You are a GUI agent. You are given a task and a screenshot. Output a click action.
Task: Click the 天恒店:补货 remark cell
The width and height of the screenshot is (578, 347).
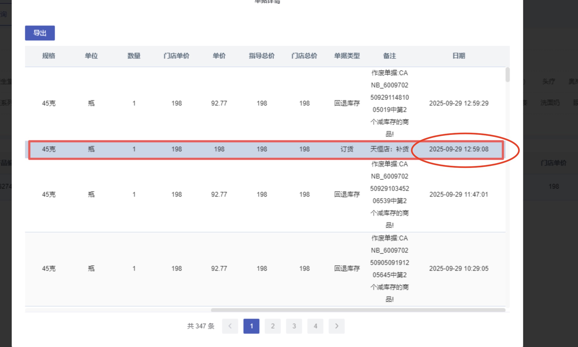[x=389, y=149]
